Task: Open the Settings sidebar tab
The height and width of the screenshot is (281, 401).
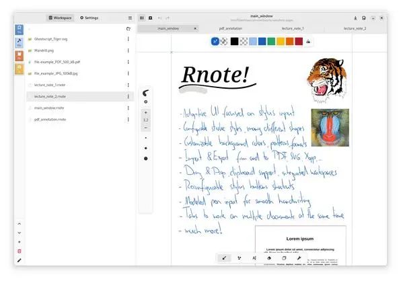Action: (x=89, y=18)
